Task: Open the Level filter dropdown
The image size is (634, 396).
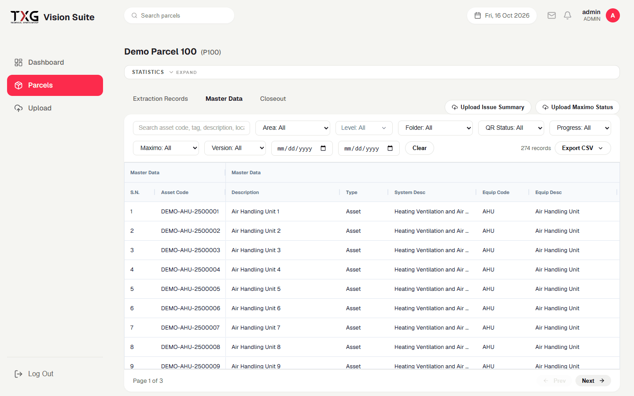Action: (x=364, y=128)
